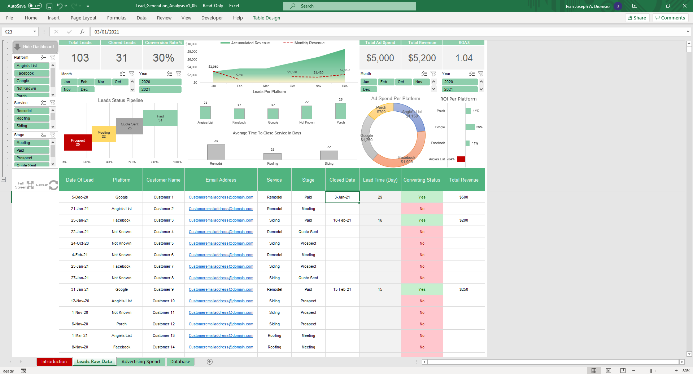Image resolution: width=693 pixels, height=374 pixels.
Task: Enable multi-select on Stage slicer
Action: pyautogui.click(x=43, y=135)
